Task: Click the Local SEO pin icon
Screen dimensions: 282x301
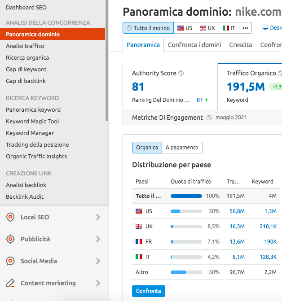Action: coord(10,217)
